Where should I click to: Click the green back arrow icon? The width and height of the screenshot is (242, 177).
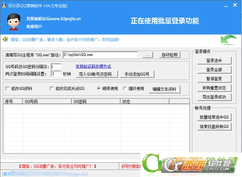(229, 40)
